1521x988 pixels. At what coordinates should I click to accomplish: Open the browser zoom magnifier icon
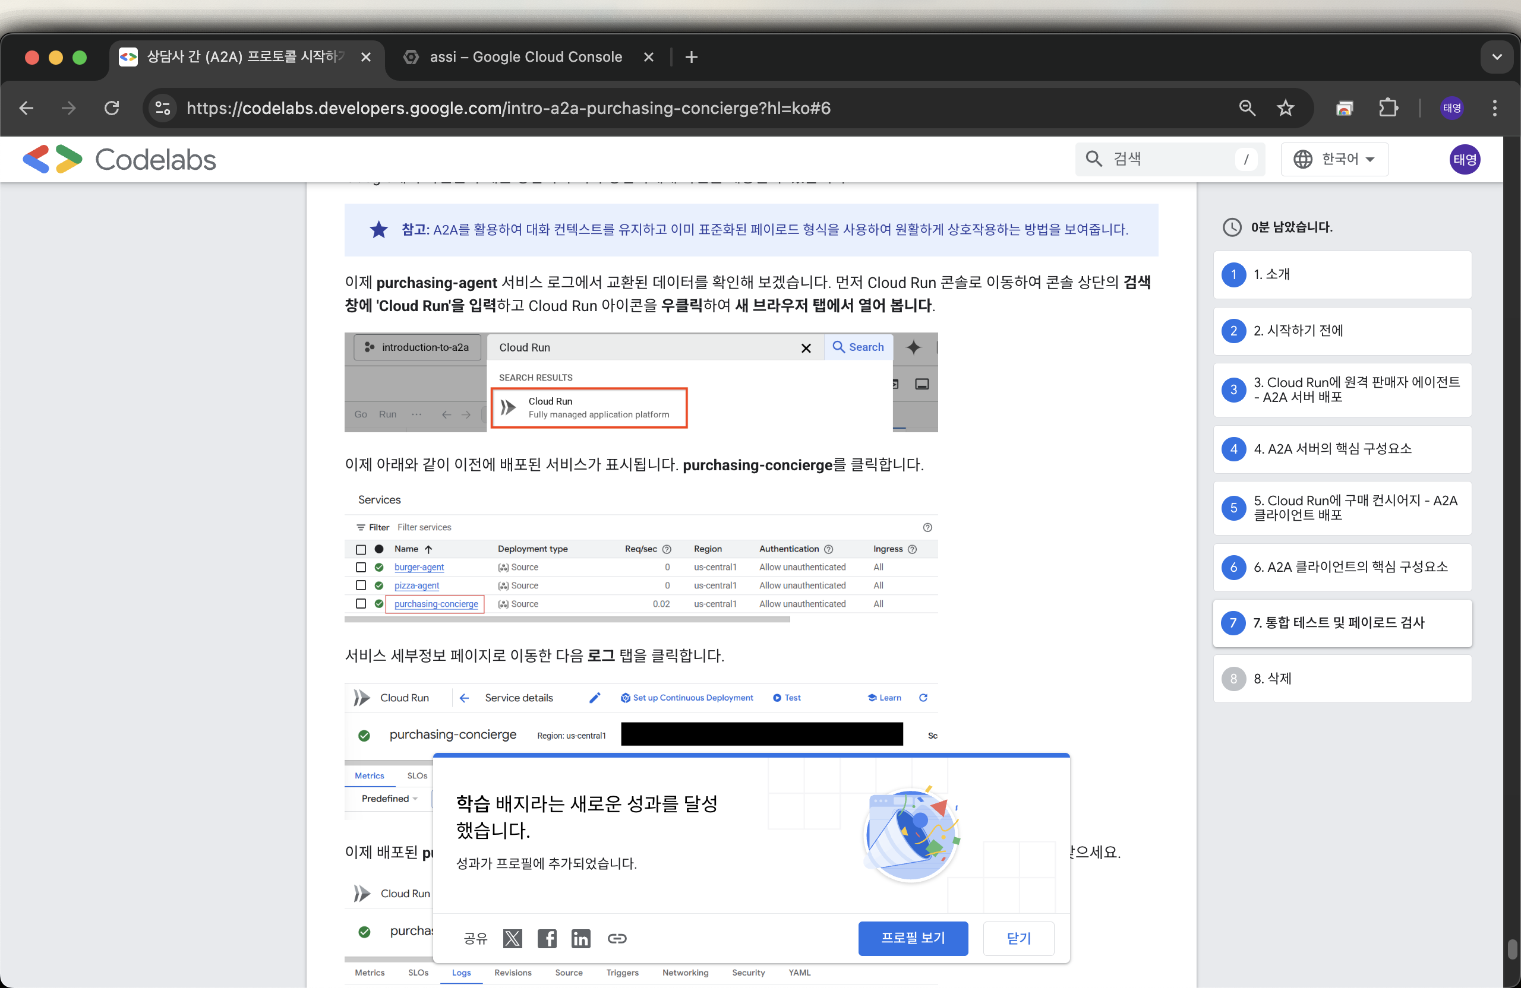(1247, 108)
